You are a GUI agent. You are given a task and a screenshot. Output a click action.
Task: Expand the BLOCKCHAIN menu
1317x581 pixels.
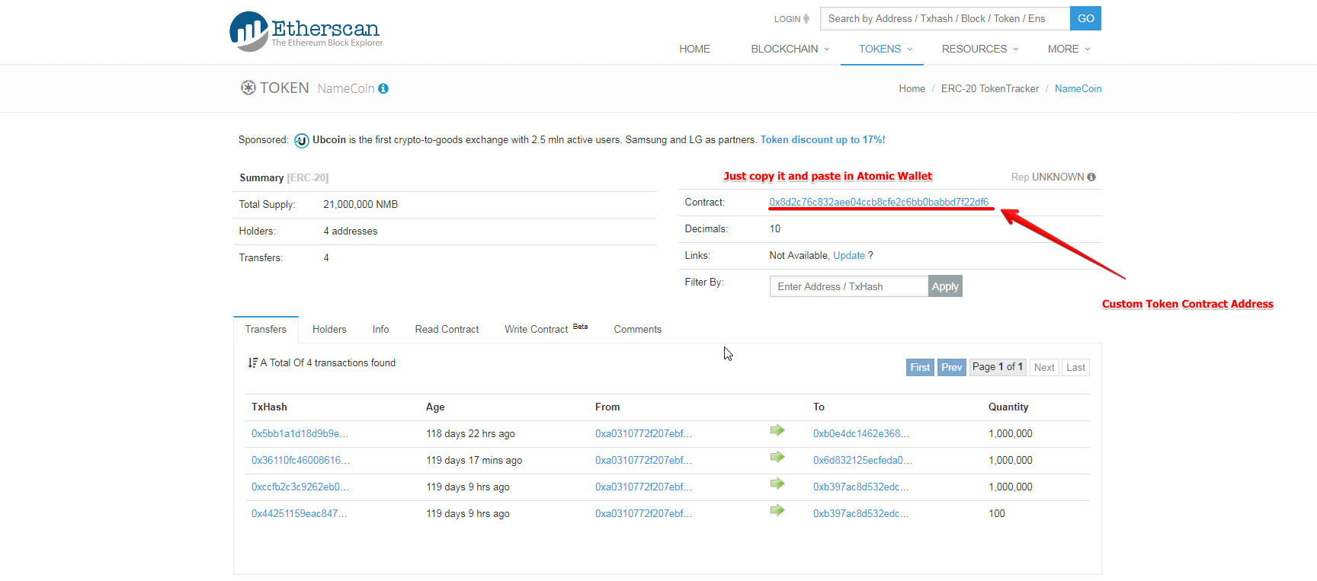[x=790, y=49]
